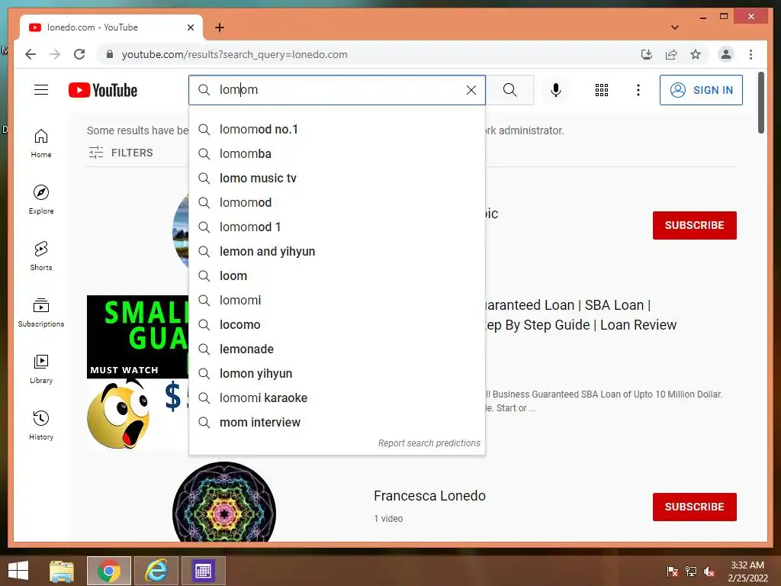Select suggestion 'locomo'
Screen dimensions: 781x586
336,325
